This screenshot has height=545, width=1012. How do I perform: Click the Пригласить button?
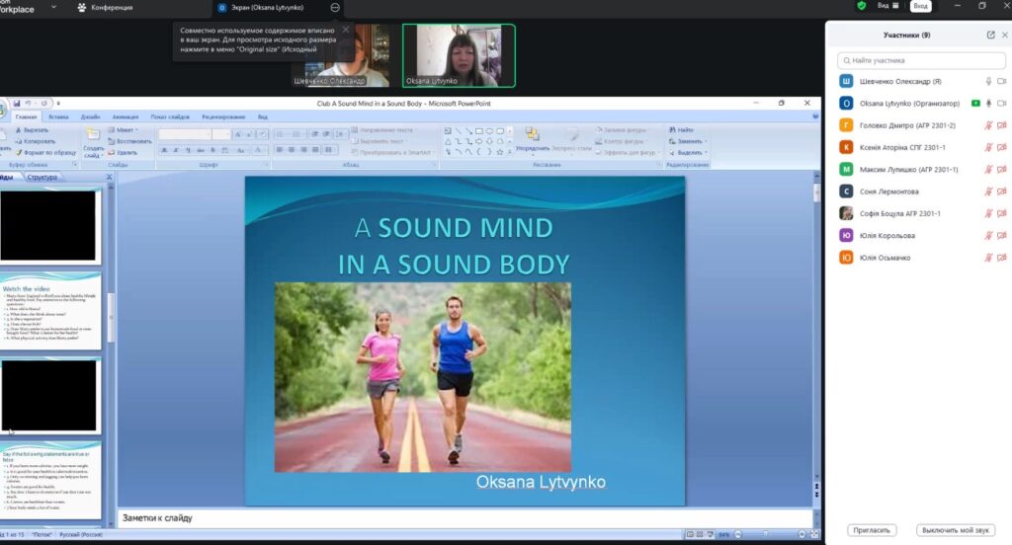872,530
